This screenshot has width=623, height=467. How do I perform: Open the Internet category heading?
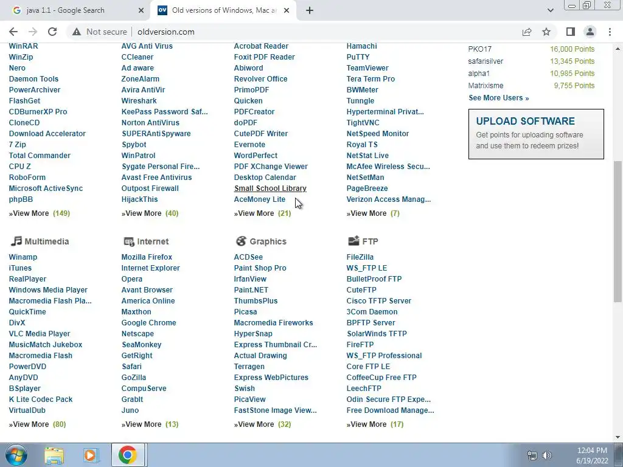[x=153, y=241]
